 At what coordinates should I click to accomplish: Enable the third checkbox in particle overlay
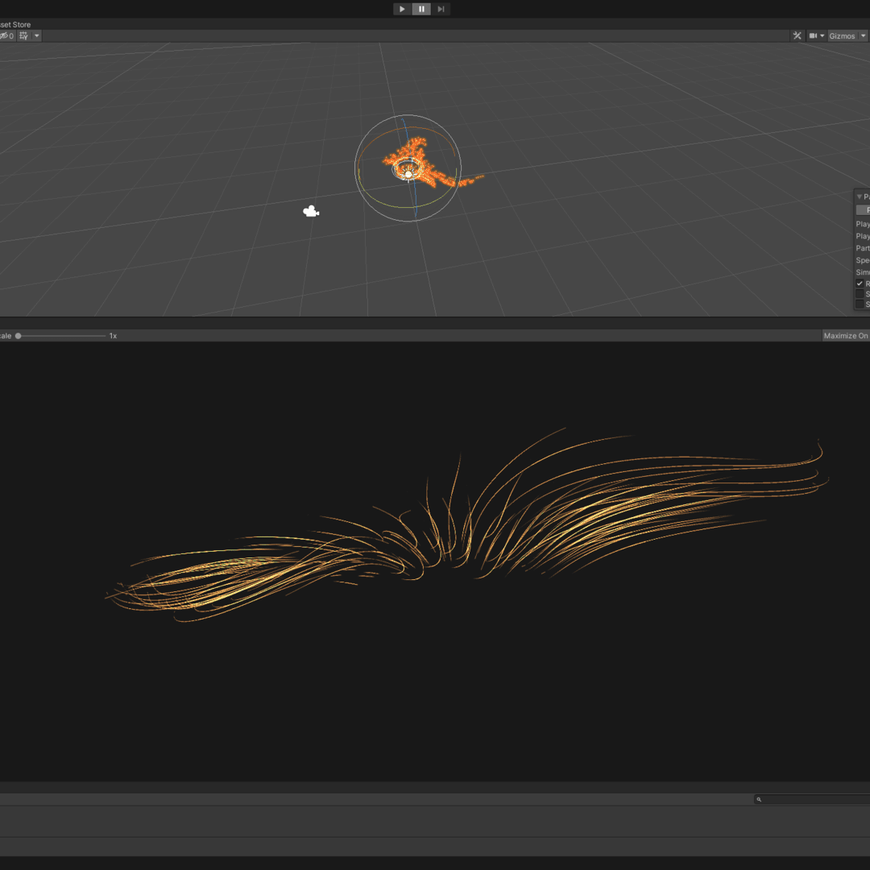point(860,304)
